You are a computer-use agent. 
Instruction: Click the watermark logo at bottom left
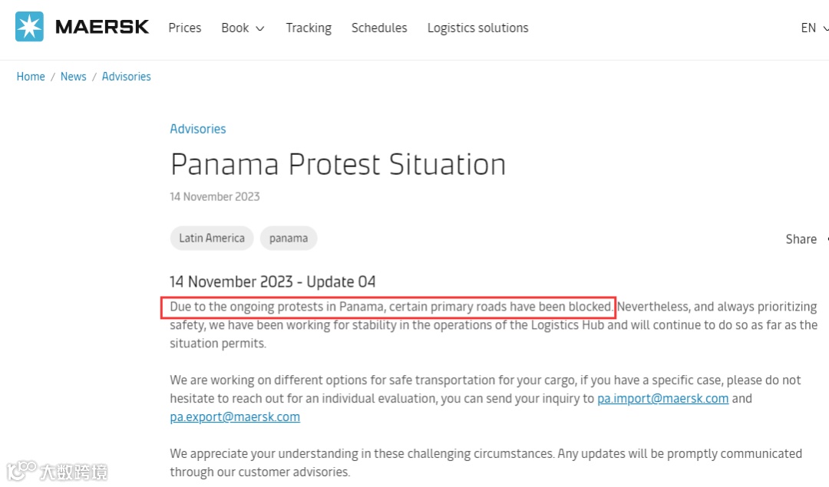[57, 470]
